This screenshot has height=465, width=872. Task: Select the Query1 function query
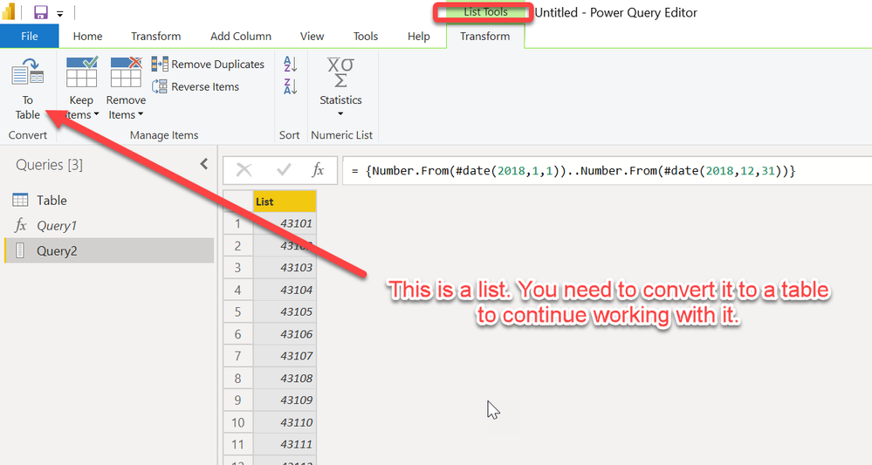109,226
